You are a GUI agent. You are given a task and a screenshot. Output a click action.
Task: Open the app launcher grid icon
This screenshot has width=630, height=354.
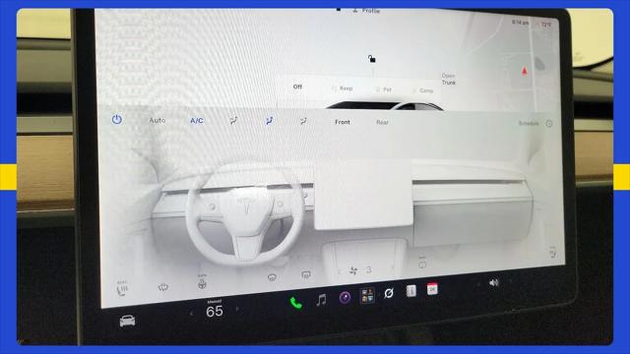point(367,295)
